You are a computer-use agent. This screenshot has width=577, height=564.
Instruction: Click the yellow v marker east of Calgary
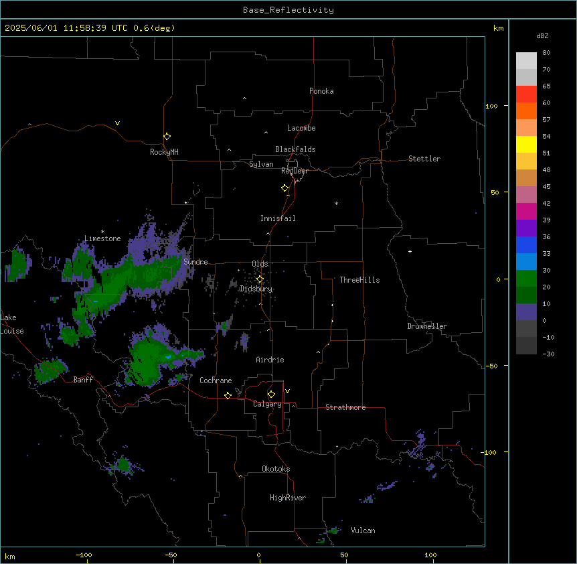(287, 391)
